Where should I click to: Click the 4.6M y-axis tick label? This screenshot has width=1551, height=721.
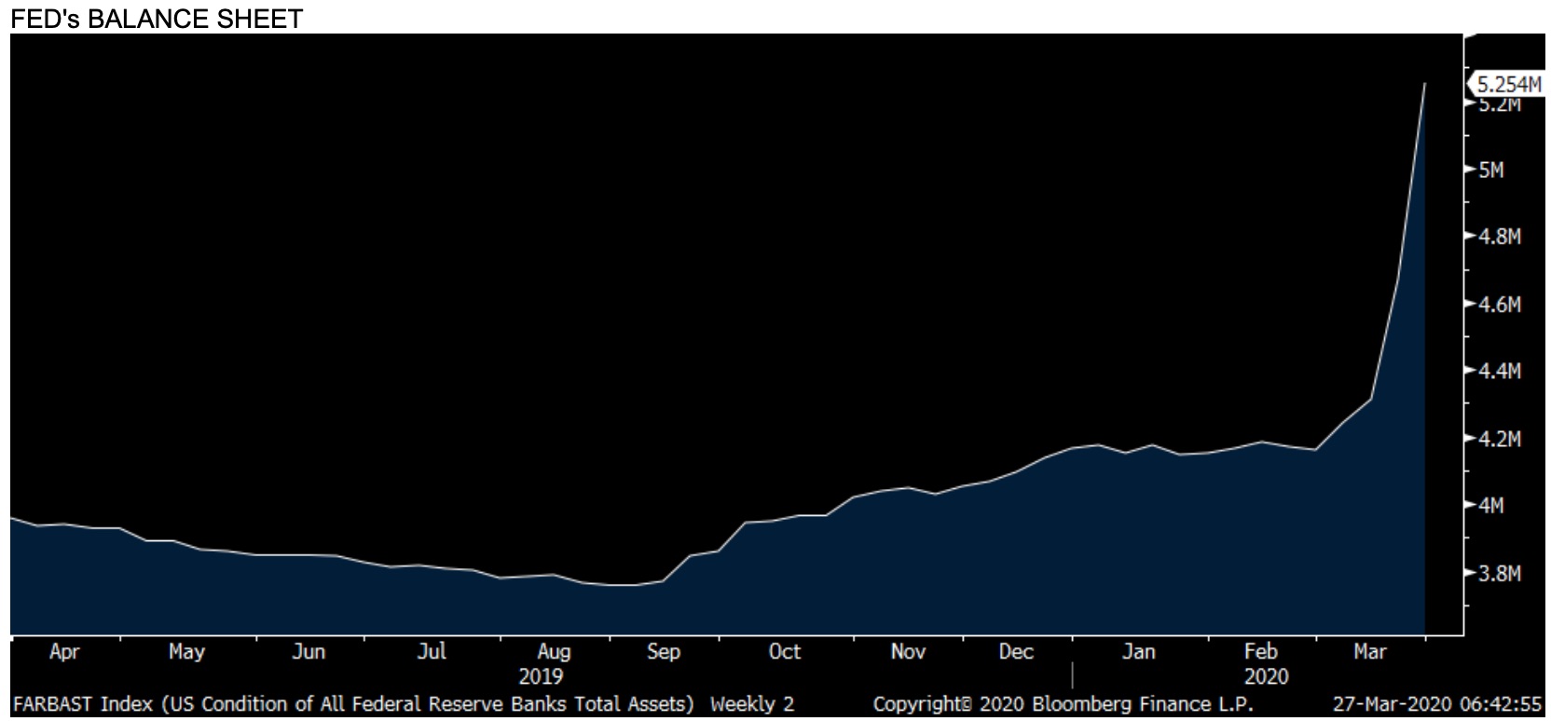(1500, 304)
